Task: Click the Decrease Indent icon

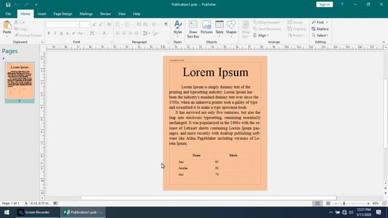Action: (x=139, y=24)
